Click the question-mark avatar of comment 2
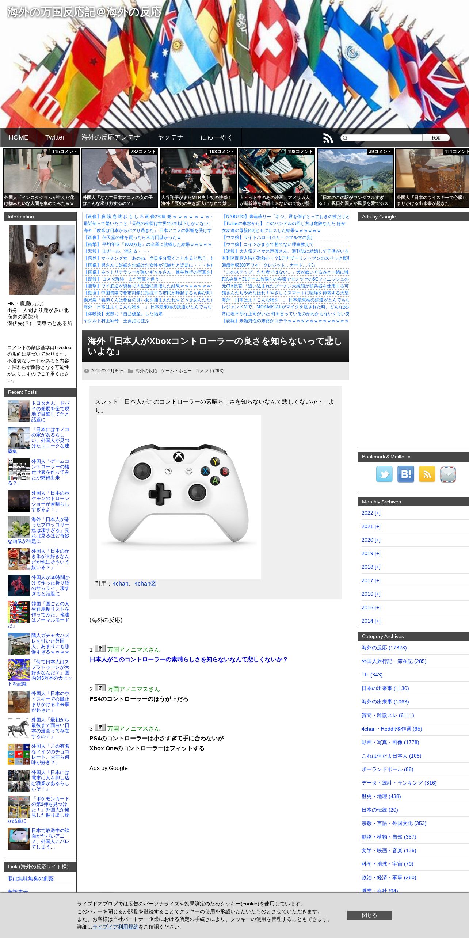This screenshot has width=469, height=938. click(100, 688)
